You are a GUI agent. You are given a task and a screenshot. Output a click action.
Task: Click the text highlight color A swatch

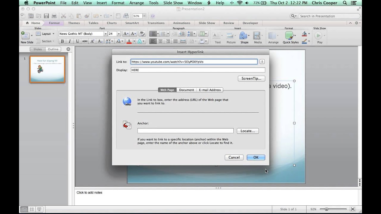pyautogui.click(x=140, y=41)
